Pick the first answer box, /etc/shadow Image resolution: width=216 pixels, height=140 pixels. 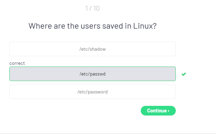92,49
